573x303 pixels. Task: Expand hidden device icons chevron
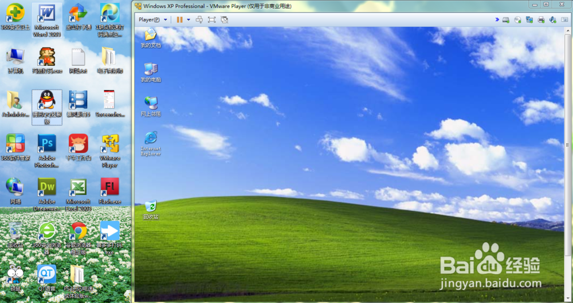click(x=497, y=19)
